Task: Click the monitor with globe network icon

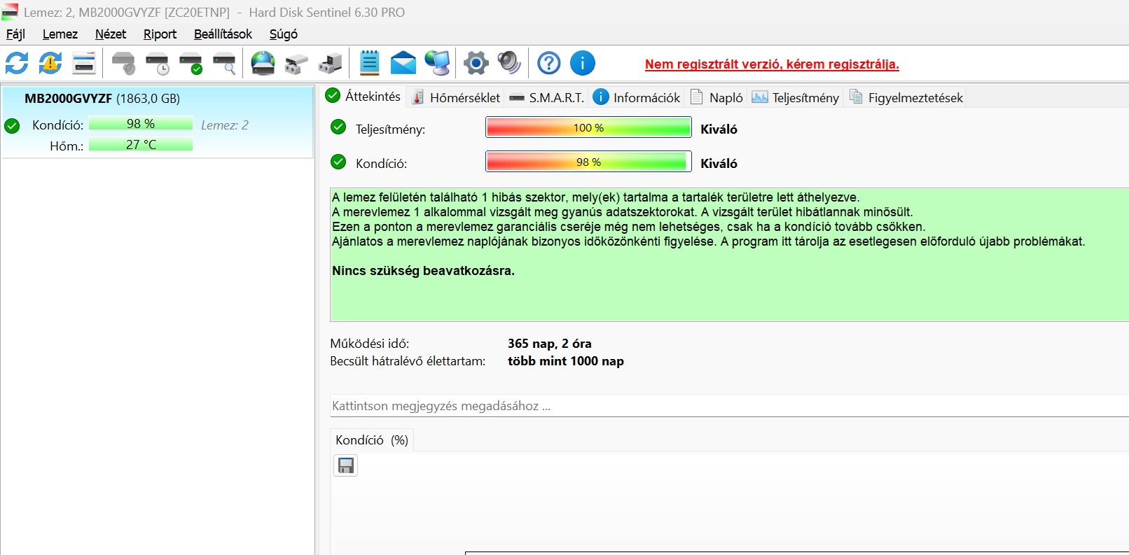Action: tap(438, 63)
